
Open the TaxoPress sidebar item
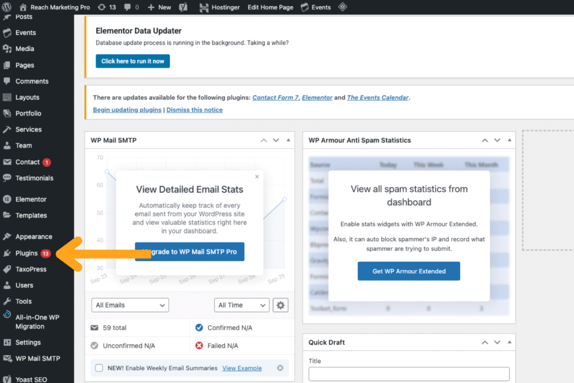pos(31,269)
